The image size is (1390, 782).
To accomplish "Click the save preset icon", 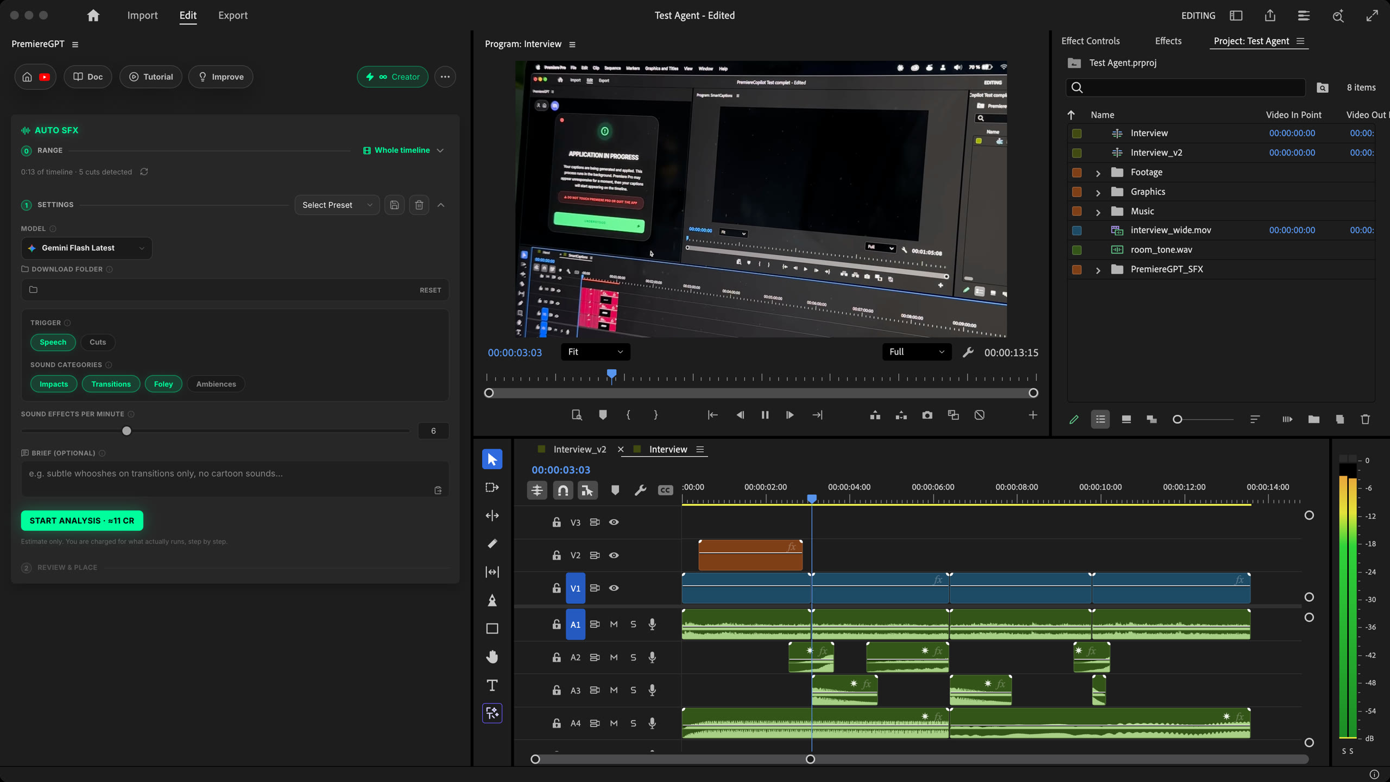I will [x=395, y=205].
